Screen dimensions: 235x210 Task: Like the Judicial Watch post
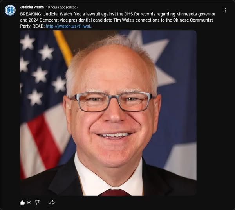22,203
